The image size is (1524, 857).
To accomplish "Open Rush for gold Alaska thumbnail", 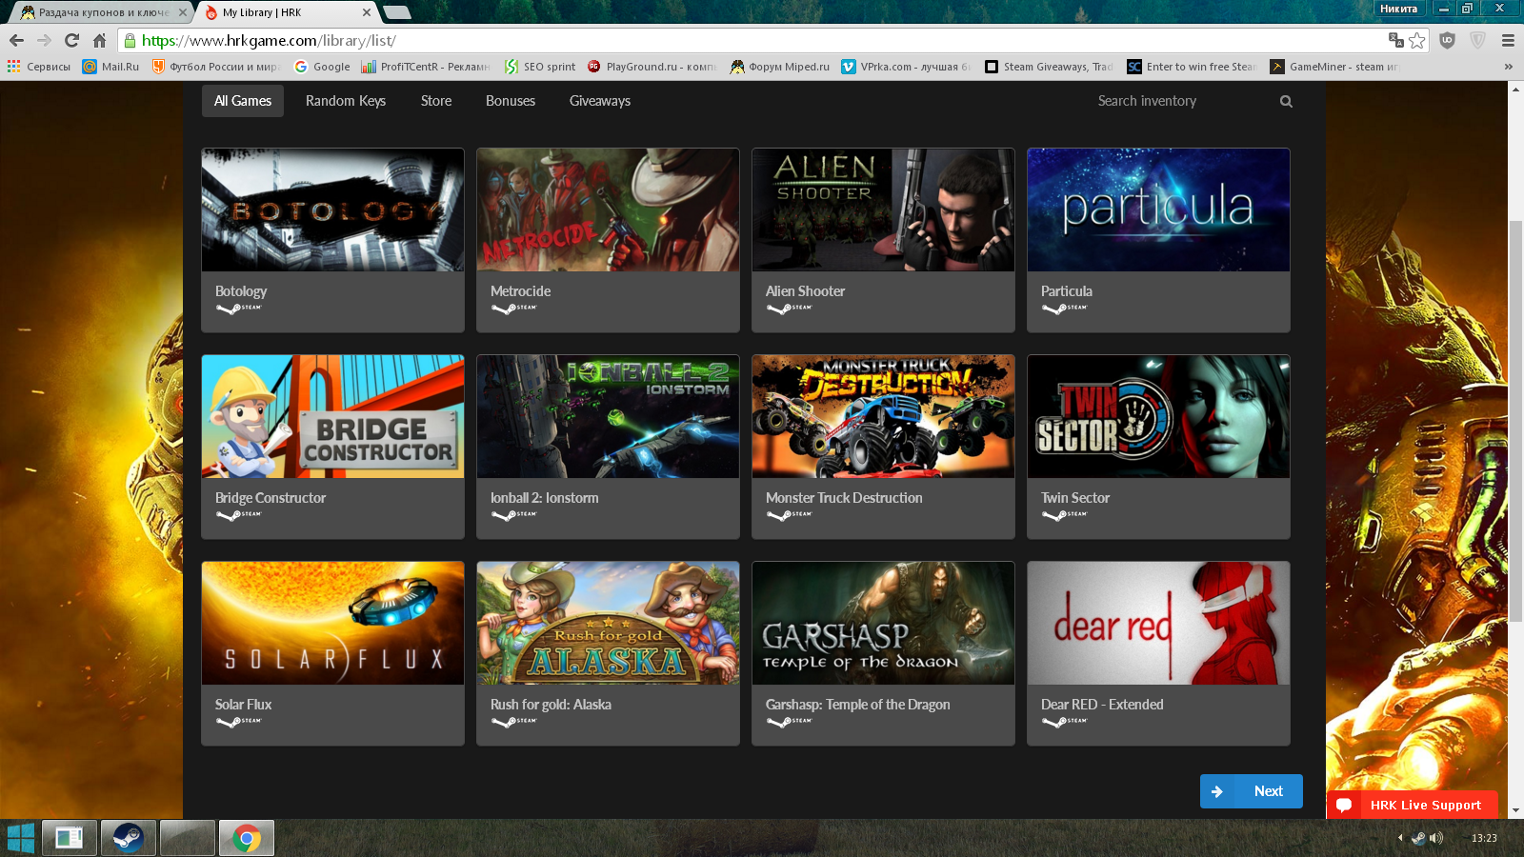I will click(x=609, y=623).
